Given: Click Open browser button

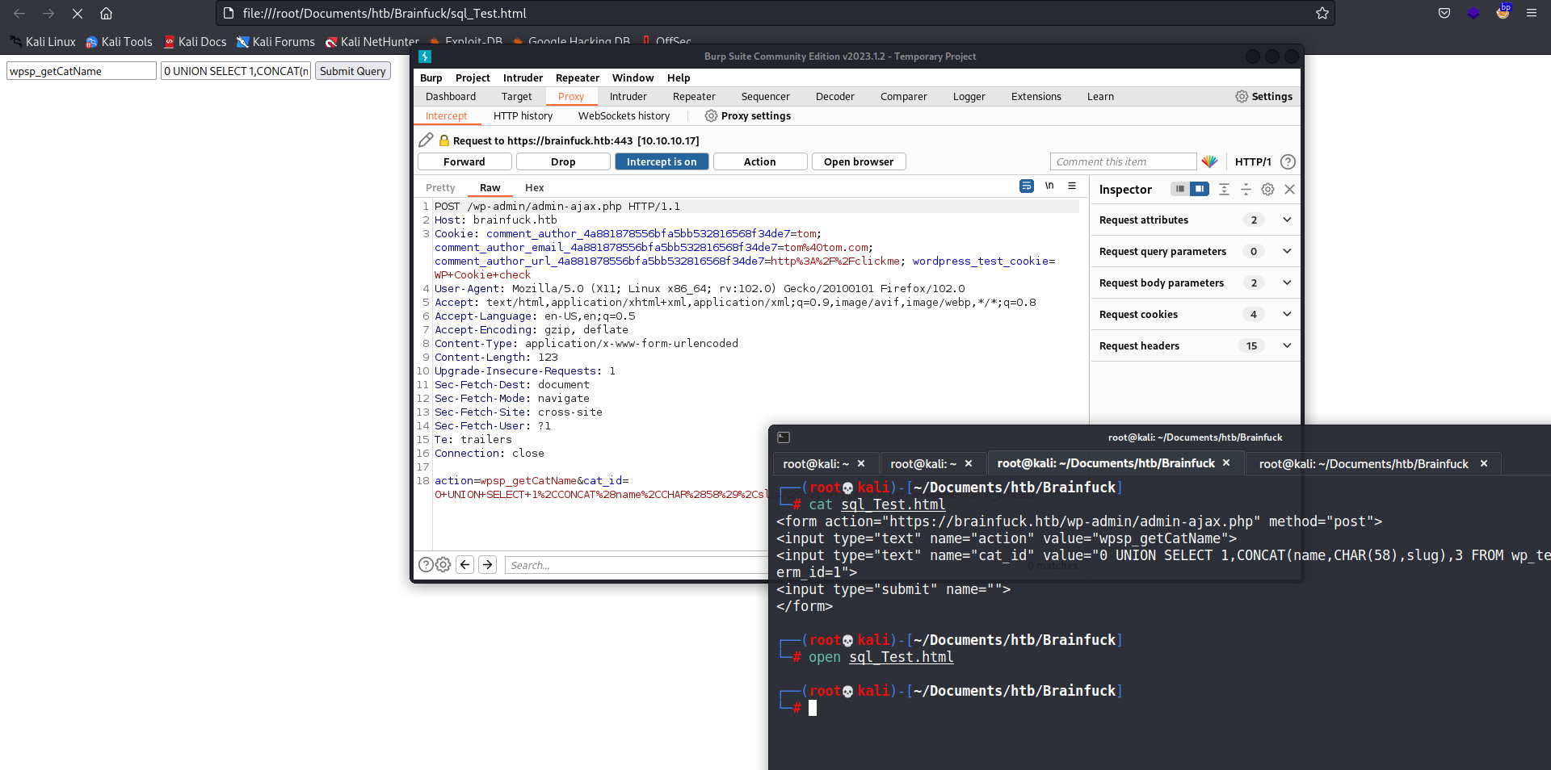Looking at the screenshot, I should (x=859, y=161).
